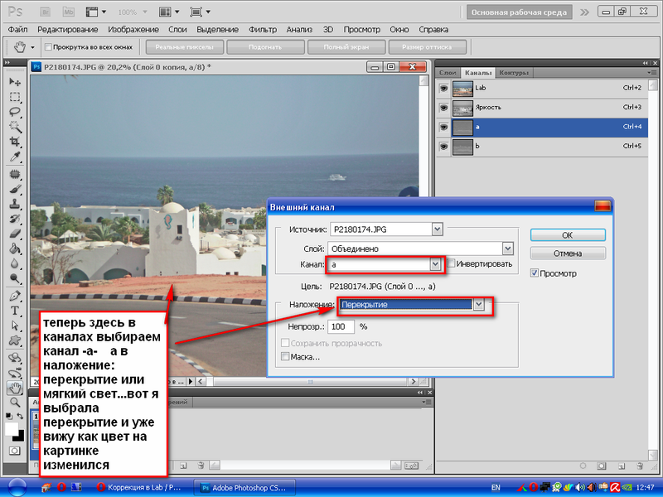Image resolution: width=663 pixels, height=497 pixels.
Task: Launch Adobe Bridge from top bar
Action: tap(46, 12)
